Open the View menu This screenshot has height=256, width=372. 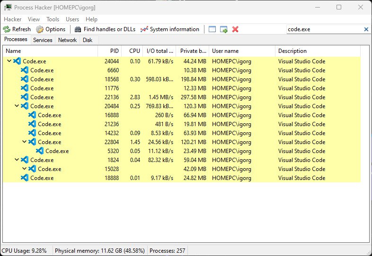(34, 19)
